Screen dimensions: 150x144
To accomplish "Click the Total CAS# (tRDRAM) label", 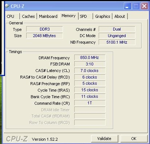I will 51,116.
